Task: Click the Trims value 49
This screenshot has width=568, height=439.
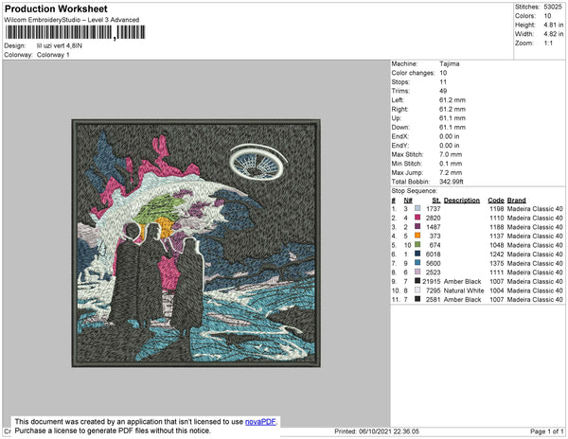Action: [x=443, y=91]
